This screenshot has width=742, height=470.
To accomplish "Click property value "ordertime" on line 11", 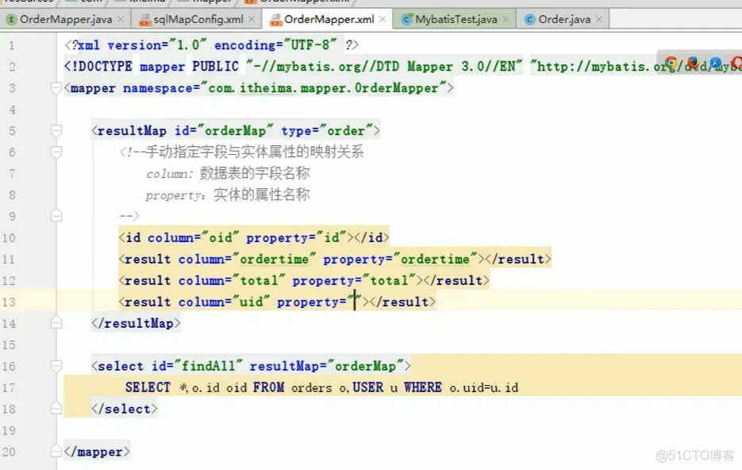I will (435, 259).
